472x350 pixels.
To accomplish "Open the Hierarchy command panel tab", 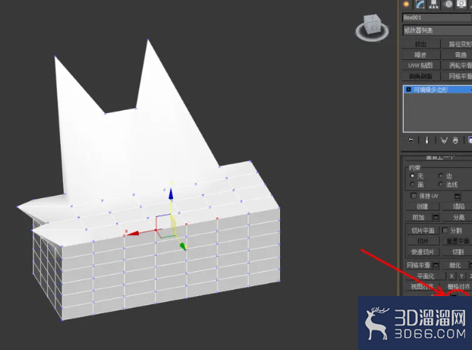I will coord(434,5).
